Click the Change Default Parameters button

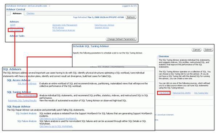pos(121,39)
